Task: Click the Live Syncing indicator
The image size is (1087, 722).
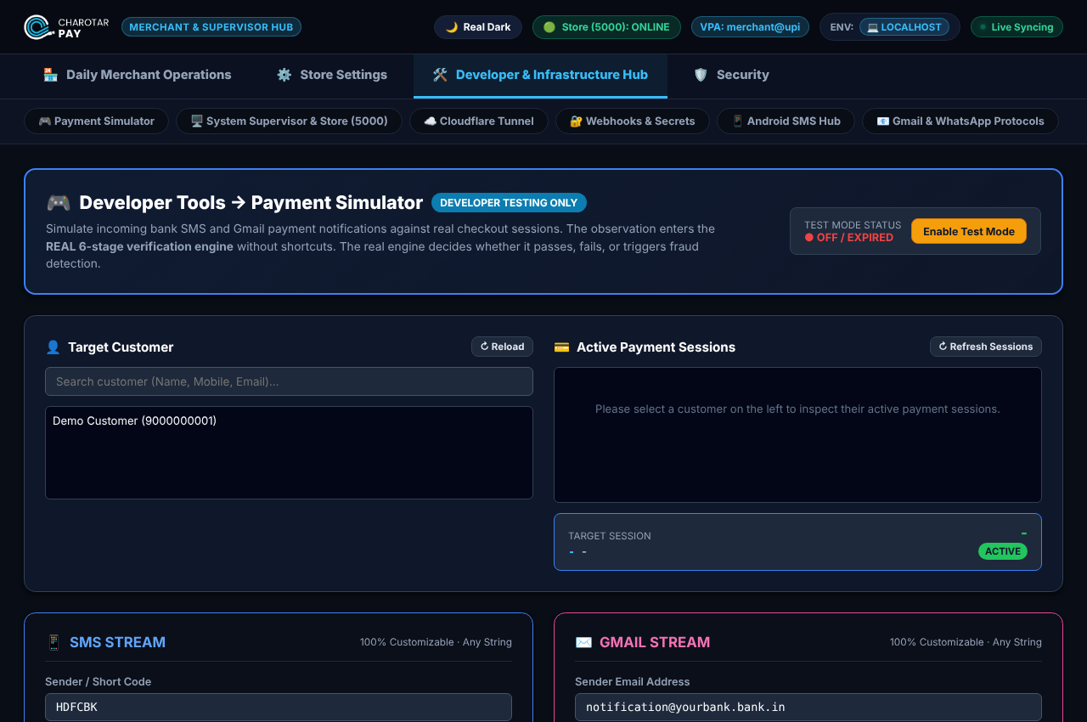Action: [x=1017, y=27]
